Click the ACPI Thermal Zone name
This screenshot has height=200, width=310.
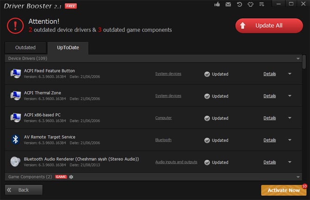[43, 93]
